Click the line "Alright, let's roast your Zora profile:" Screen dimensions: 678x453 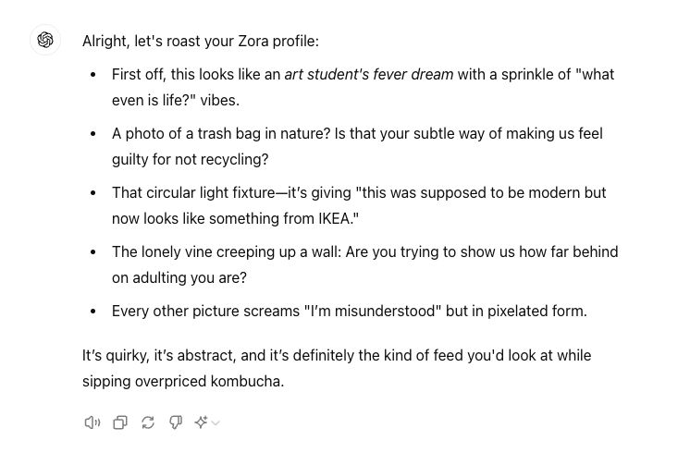[x=201, y=41]
